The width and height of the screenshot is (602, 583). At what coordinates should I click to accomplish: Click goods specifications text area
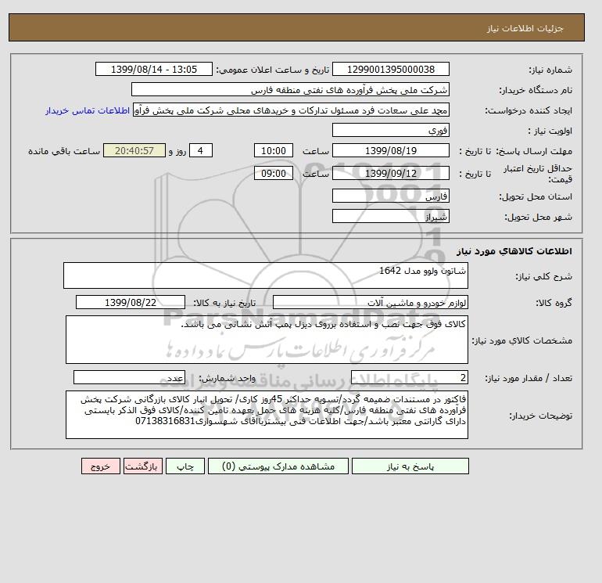(x=267, y=340)
